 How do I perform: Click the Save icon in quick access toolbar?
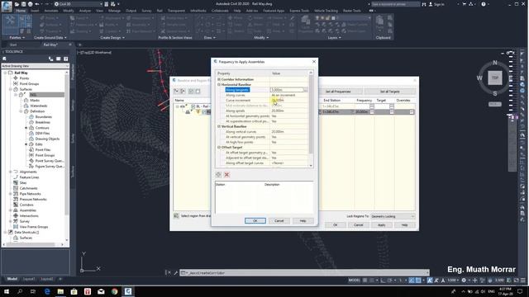click(24, 4)
